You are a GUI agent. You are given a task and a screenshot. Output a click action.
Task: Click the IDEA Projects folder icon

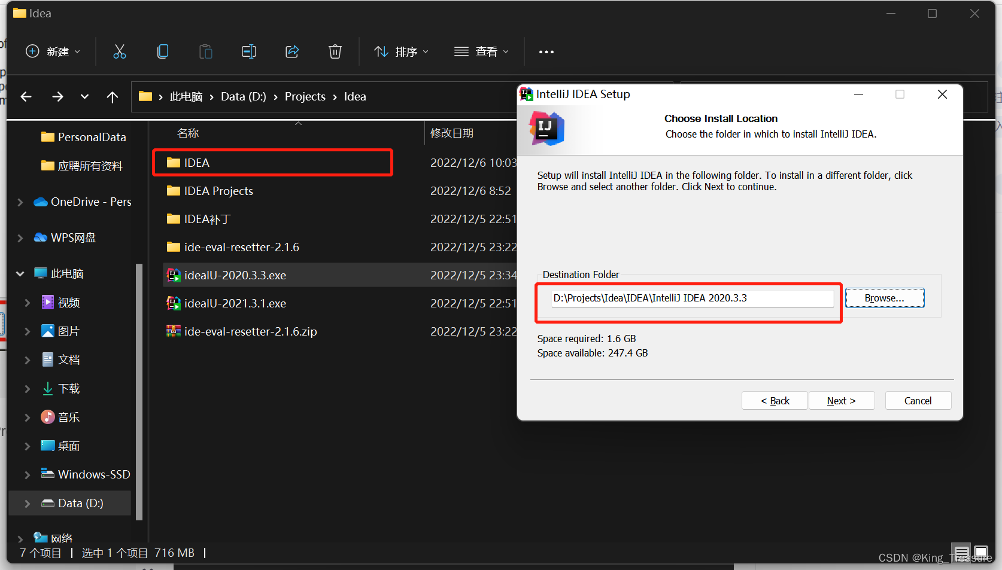[x=174, y=191]
